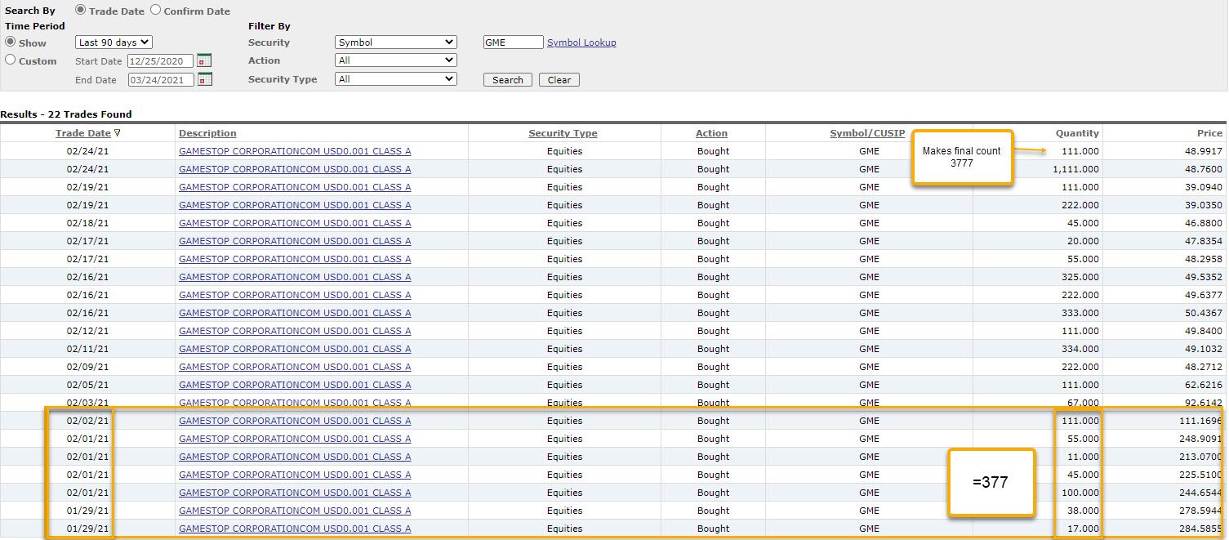Image resolution: width=1229 pixels, height=540 pixels.
Task: Click the quantity 38.000 cell
Action: point(1083,511)
